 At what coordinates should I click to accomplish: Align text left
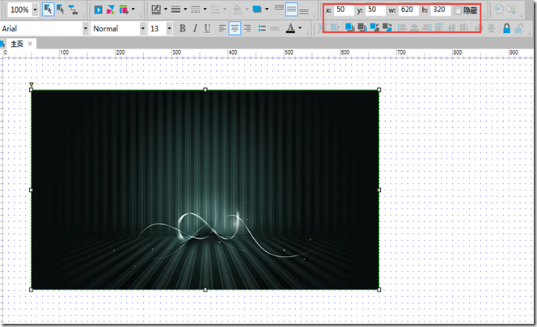[x=222, y=28]
